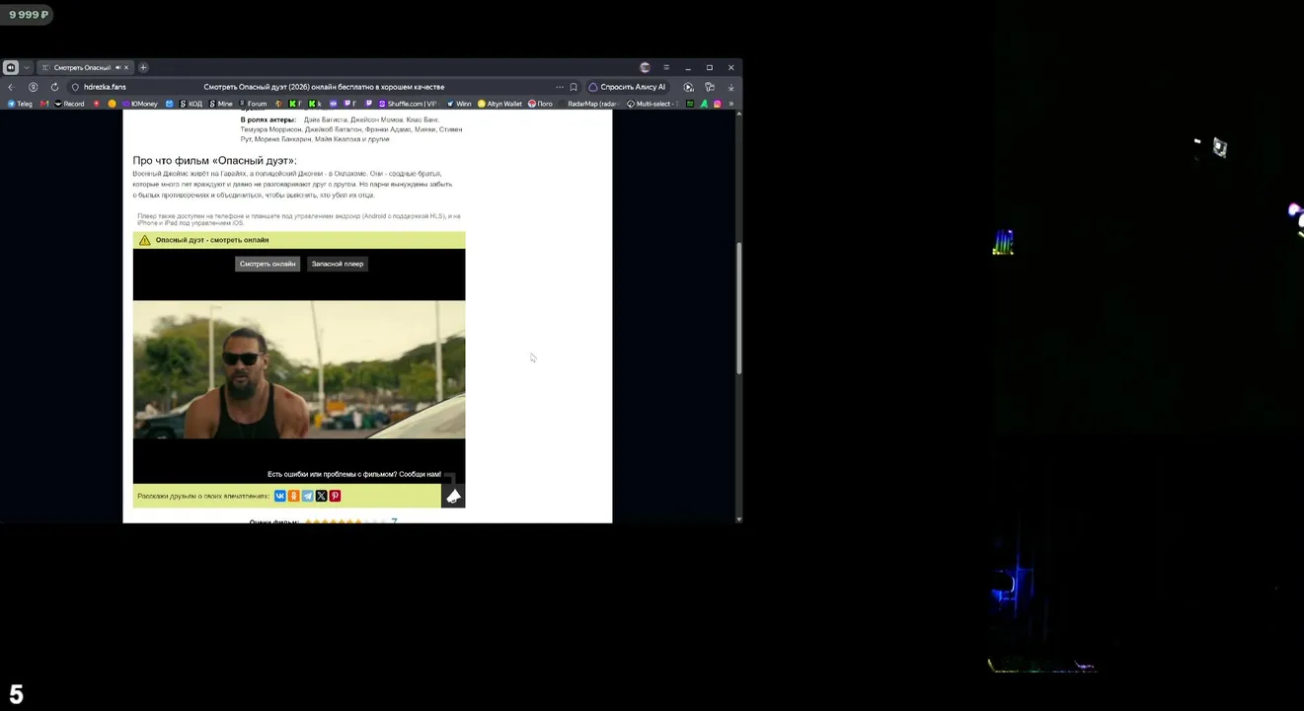
Task: Open the ЮMoney bookmark
Action: point(140,104)
